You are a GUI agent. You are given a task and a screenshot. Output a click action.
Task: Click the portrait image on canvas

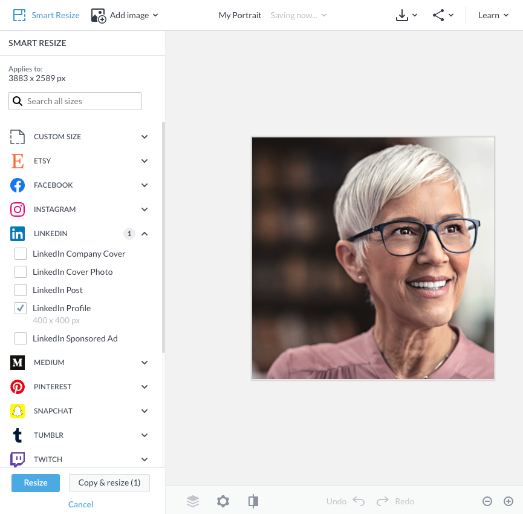point(373,258)
